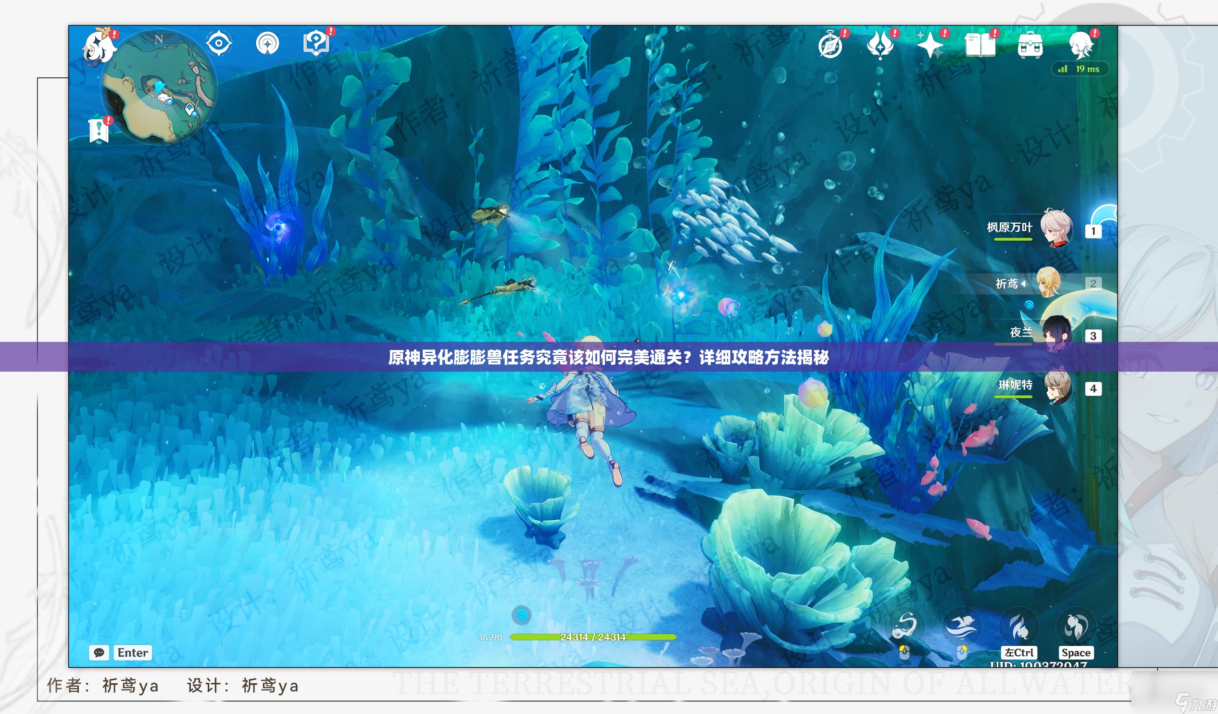Open the tutorial question mark icon

click(316, 43)
